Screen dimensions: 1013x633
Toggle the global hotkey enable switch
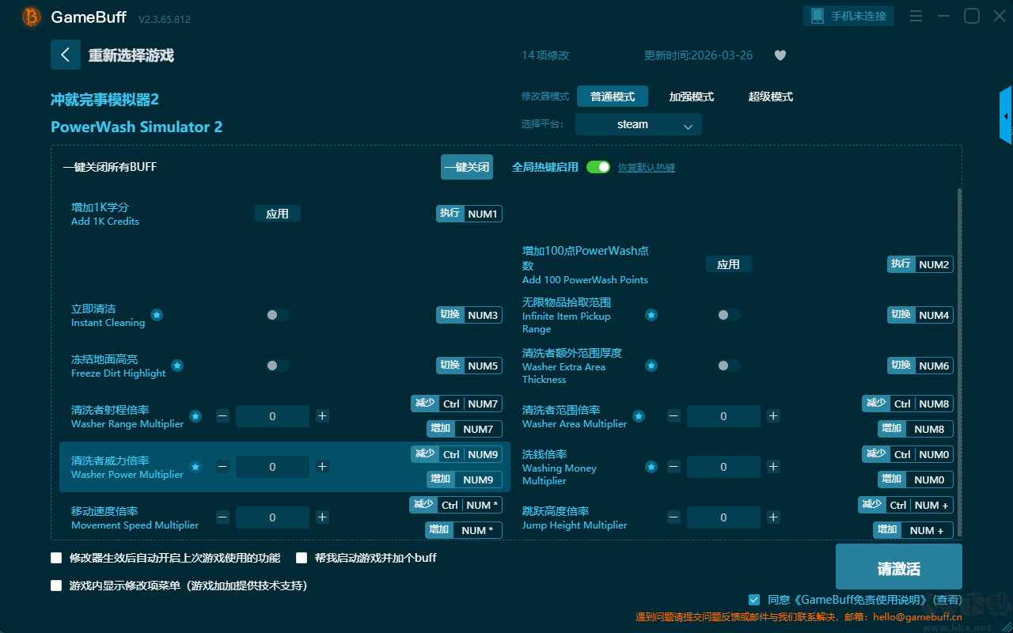coord(598,167)
